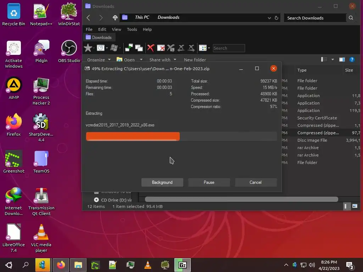Select the Downloads tab
The height and width of the screenshot is (272, 363).
pos(99,37)
